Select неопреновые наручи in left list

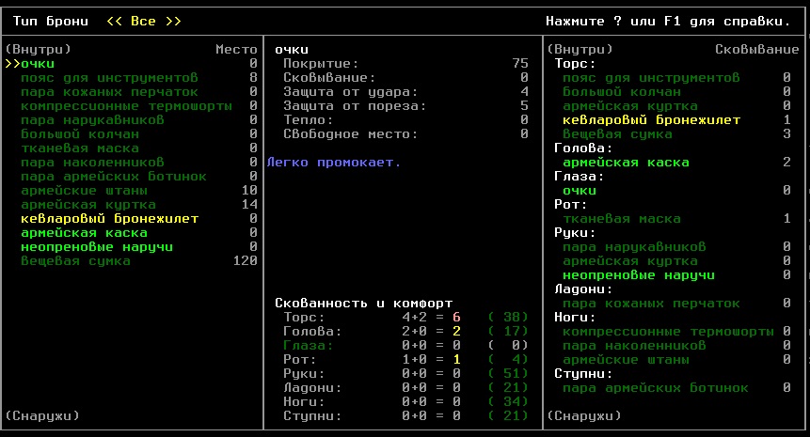(x=97, y=246)
